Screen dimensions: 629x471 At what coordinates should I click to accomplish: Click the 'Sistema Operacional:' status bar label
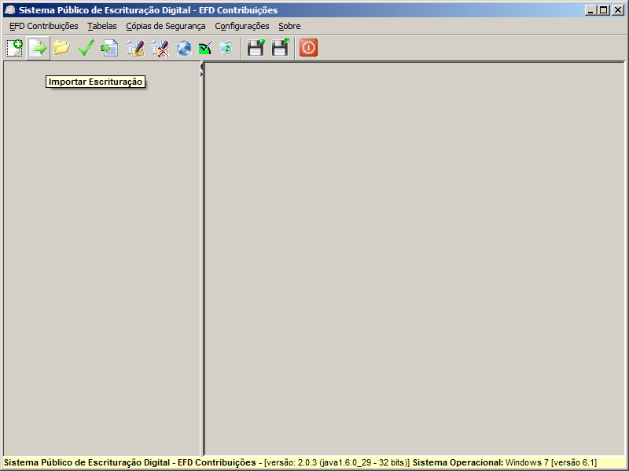[x=458, y=462]
